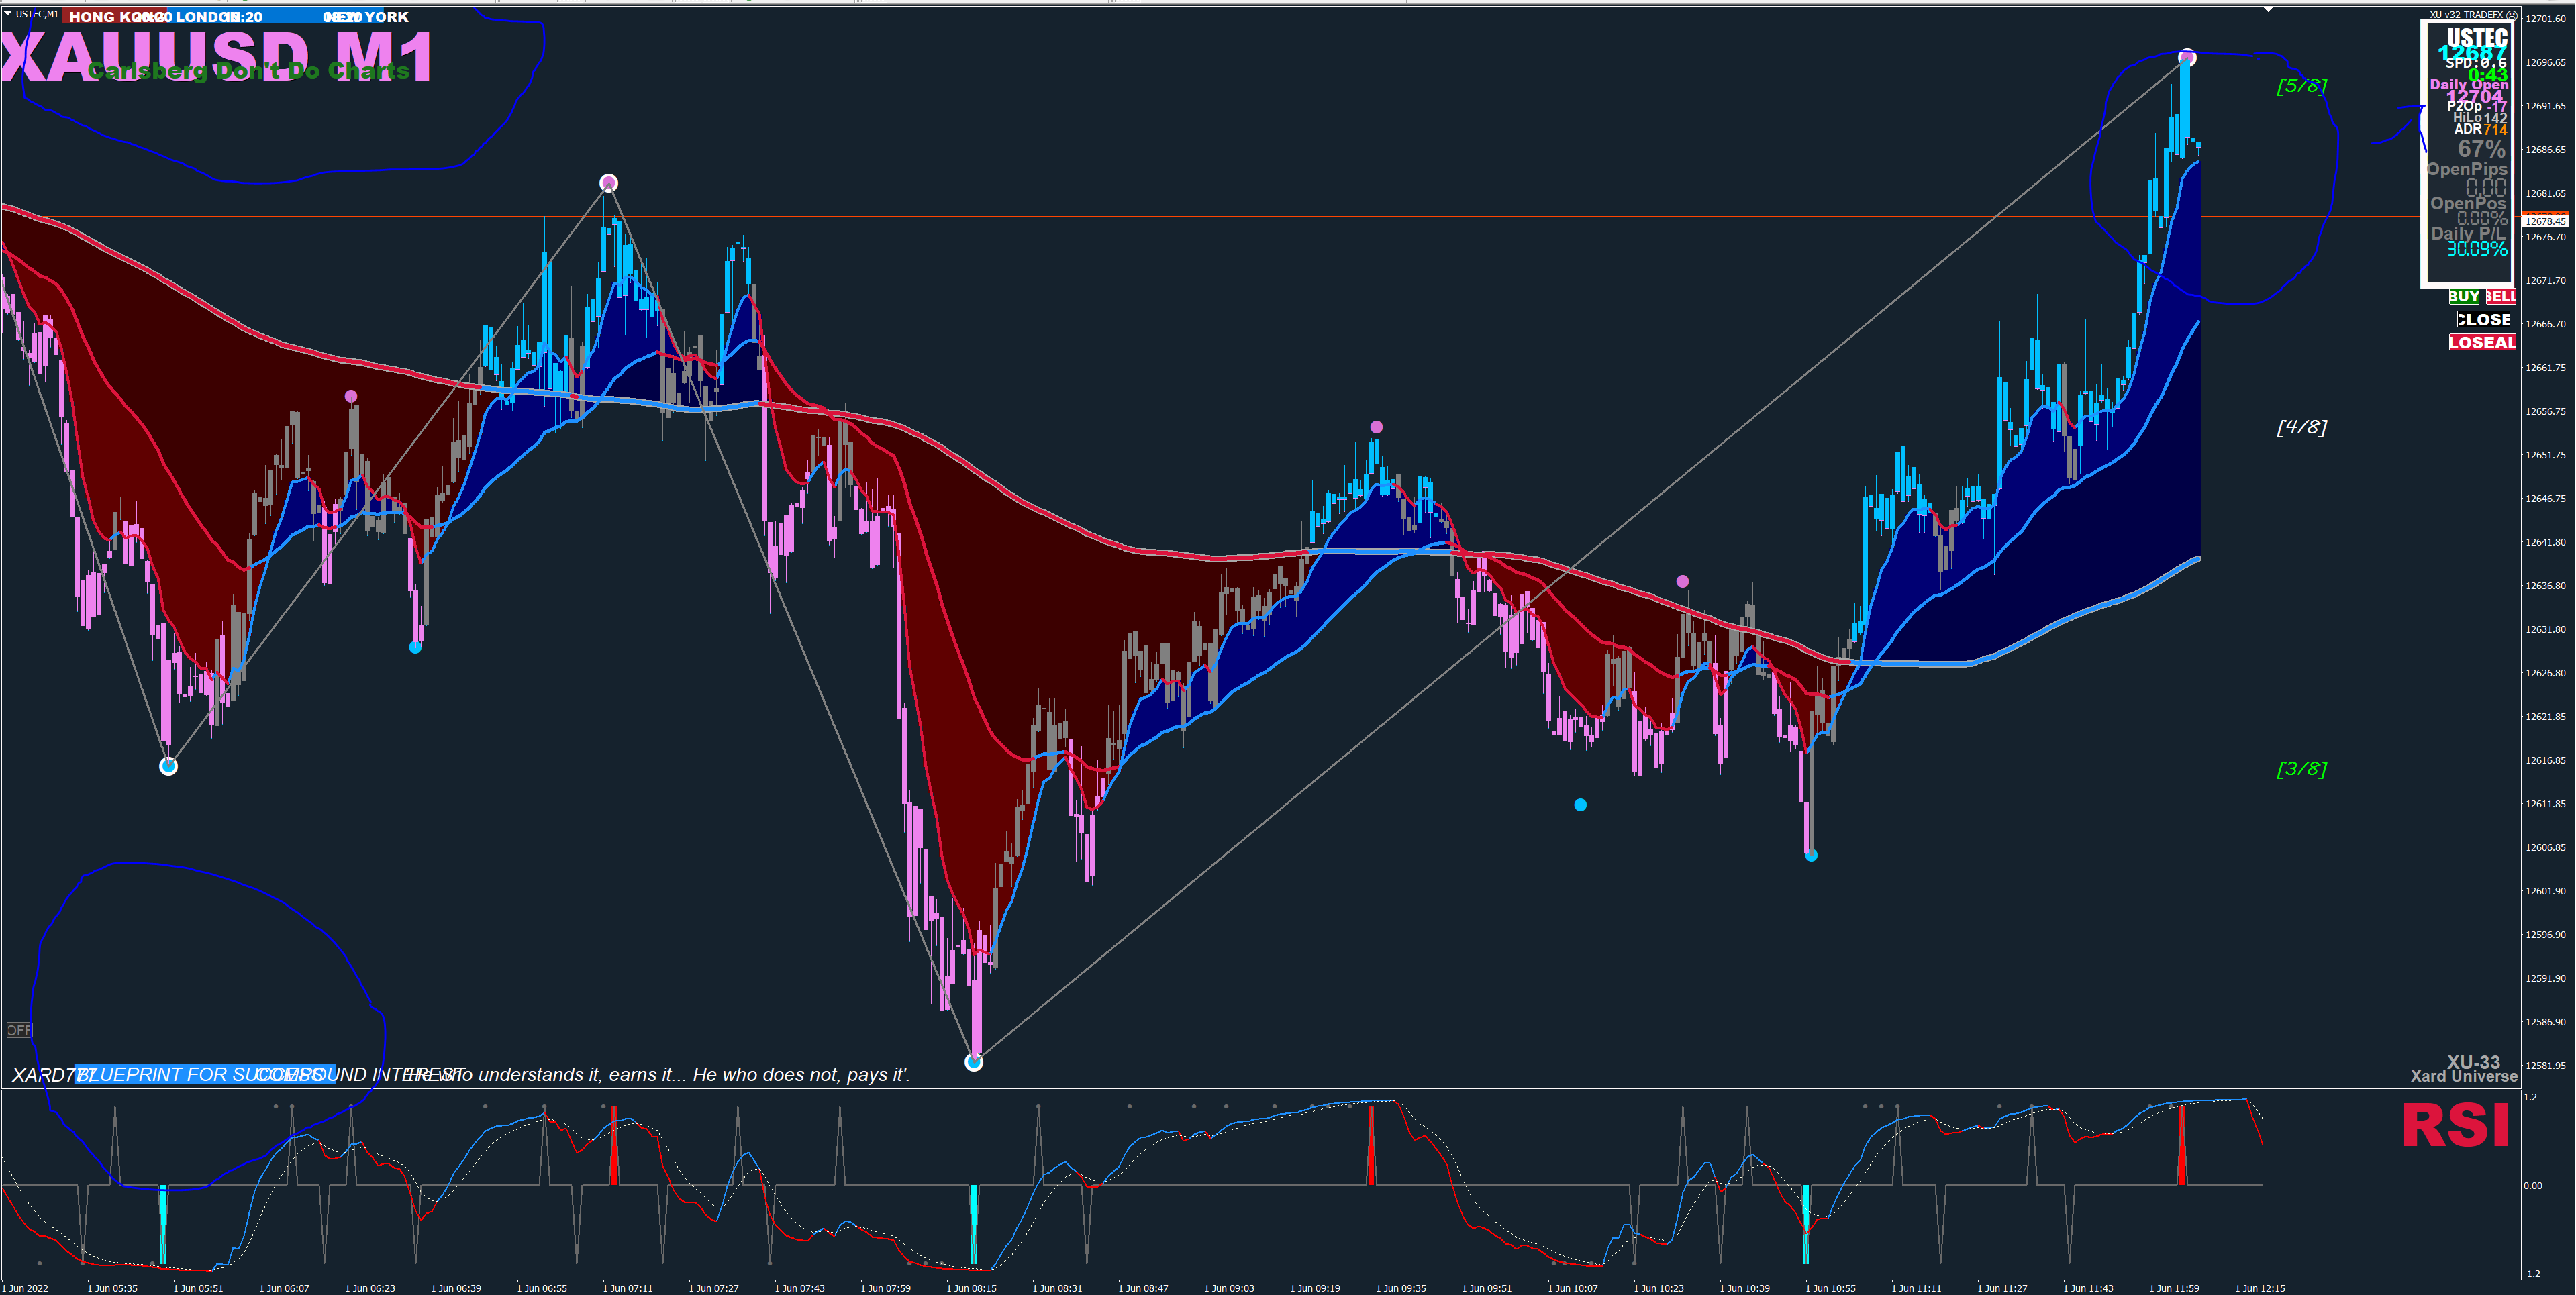Screen dimensions: 2576x1295
Task: Click the cyan RSI spike near 08:15
Action: (x=973, y=1225)
